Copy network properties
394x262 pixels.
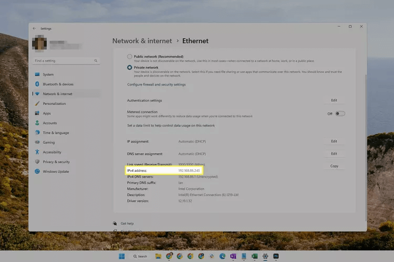click(x=334, y=166)
